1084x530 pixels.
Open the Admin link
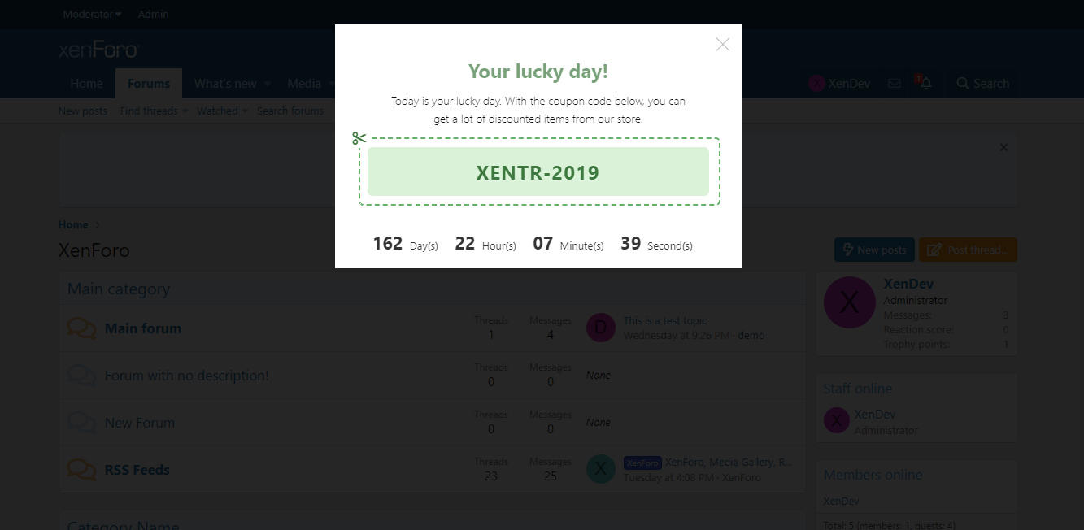[154, 15]
